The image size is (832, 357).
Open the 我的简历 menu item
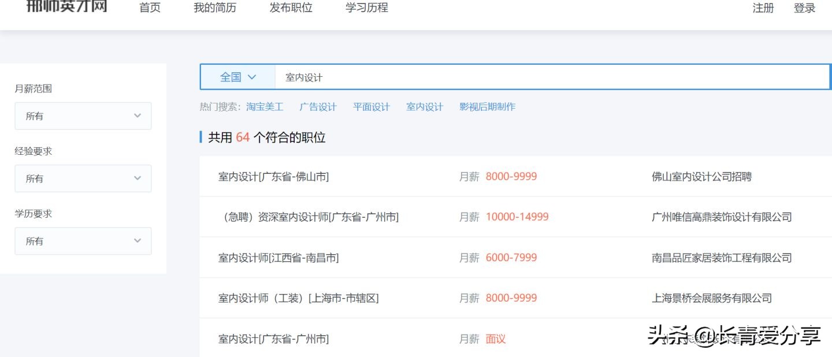[x=214, y=8]
